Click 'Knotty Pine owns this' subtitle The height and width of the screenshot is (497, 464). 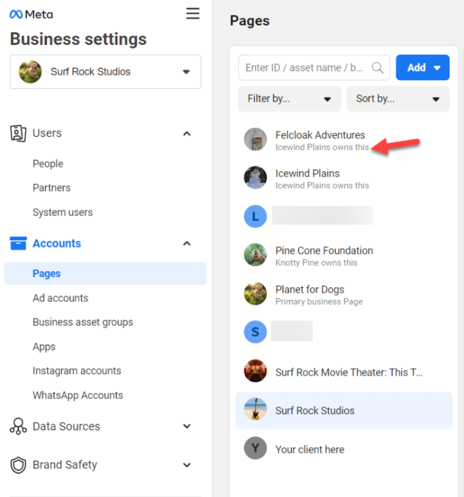coord(317,263)
